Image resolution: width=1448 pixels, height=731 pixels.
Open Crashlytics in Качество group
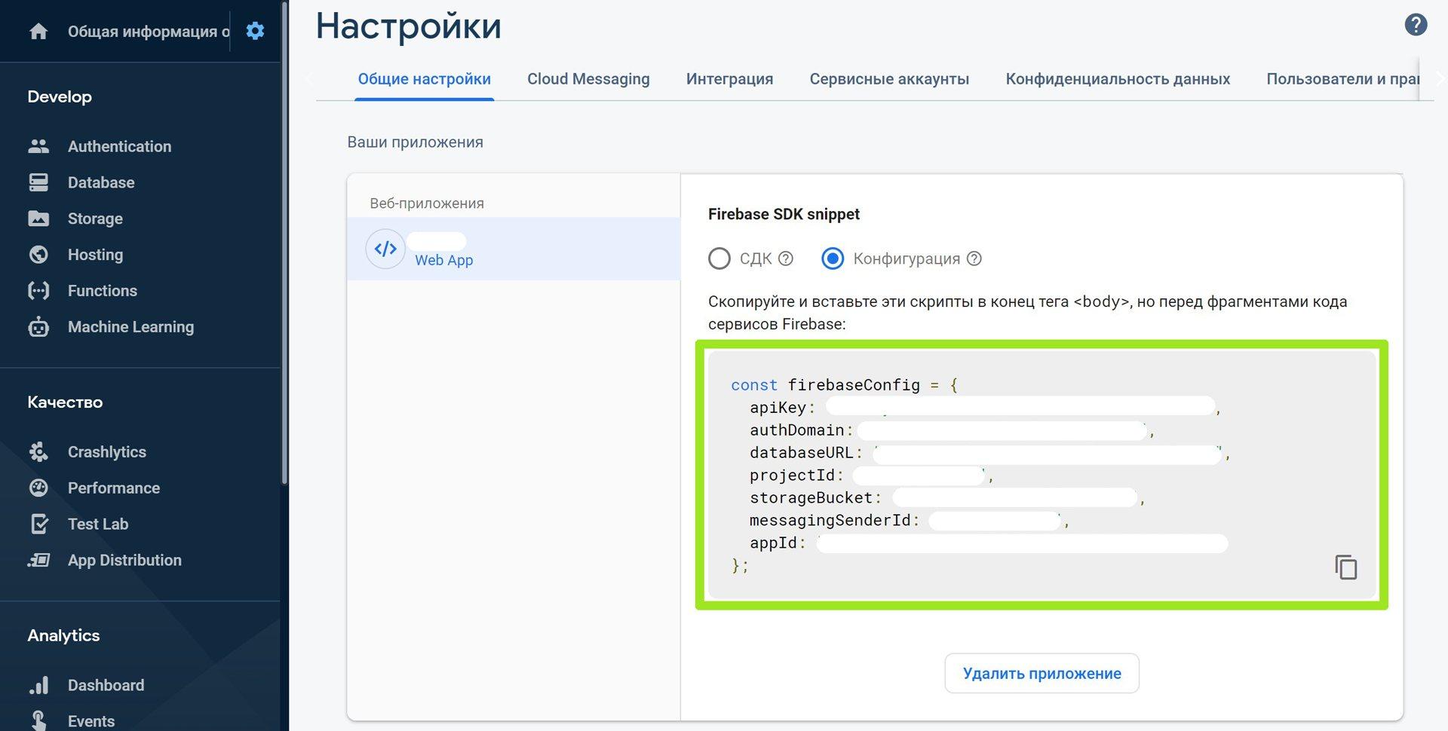click(107, 452)
